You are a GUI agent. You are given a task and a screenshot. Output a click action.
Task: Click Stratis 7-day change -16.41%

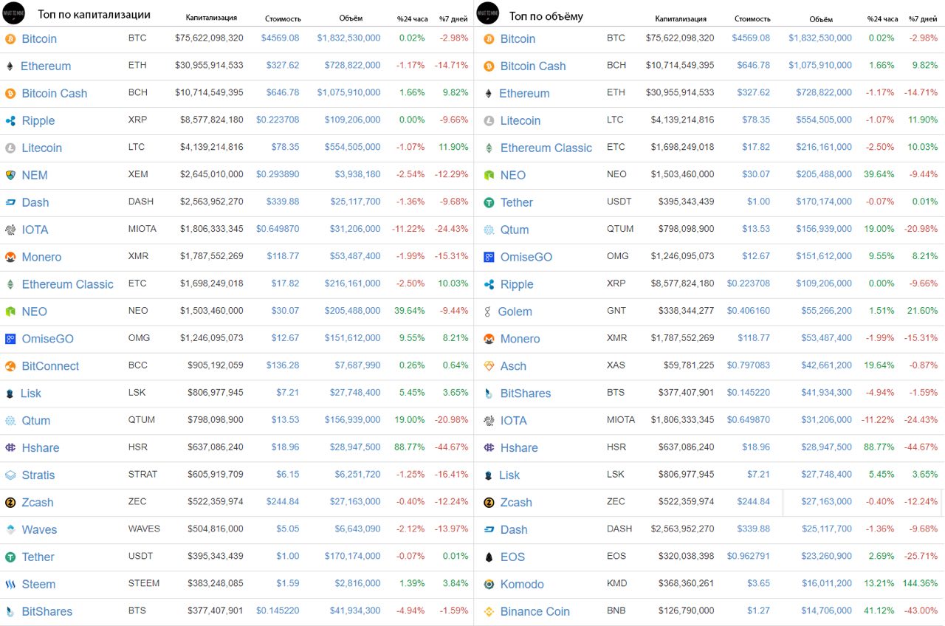point(450,475)
